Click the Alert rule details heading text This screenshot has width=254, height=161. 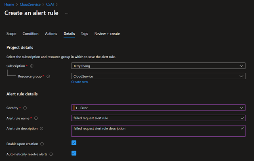[x=22, y=94]
